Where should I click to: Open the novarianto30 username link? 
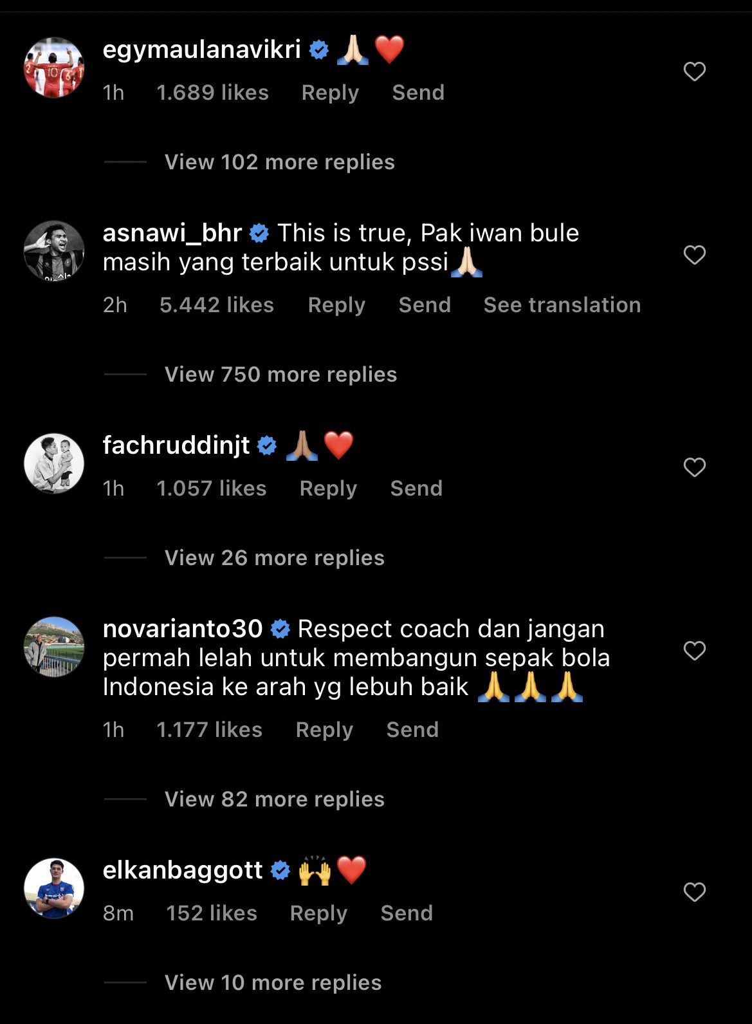tap(183, 629)
